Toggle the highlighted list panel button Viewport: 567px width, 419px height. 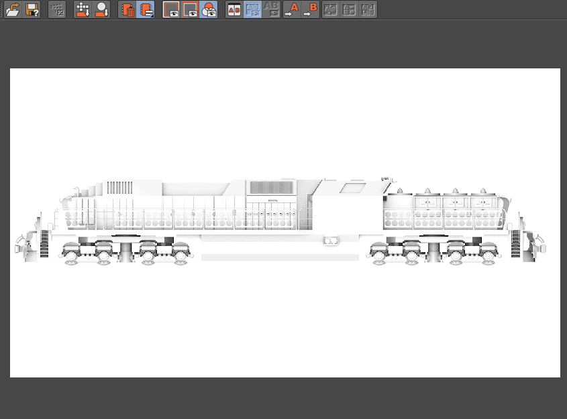(146, 9)
